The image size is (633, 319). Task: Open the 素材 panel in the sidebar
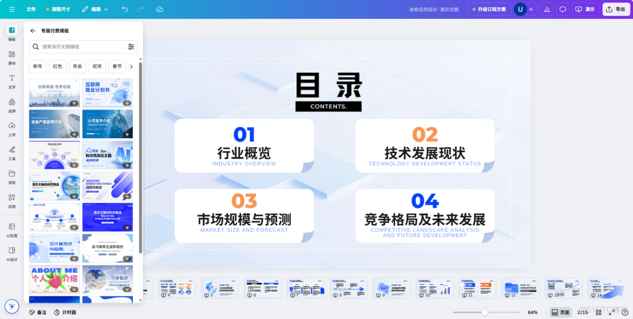click(x=11, y=57)
